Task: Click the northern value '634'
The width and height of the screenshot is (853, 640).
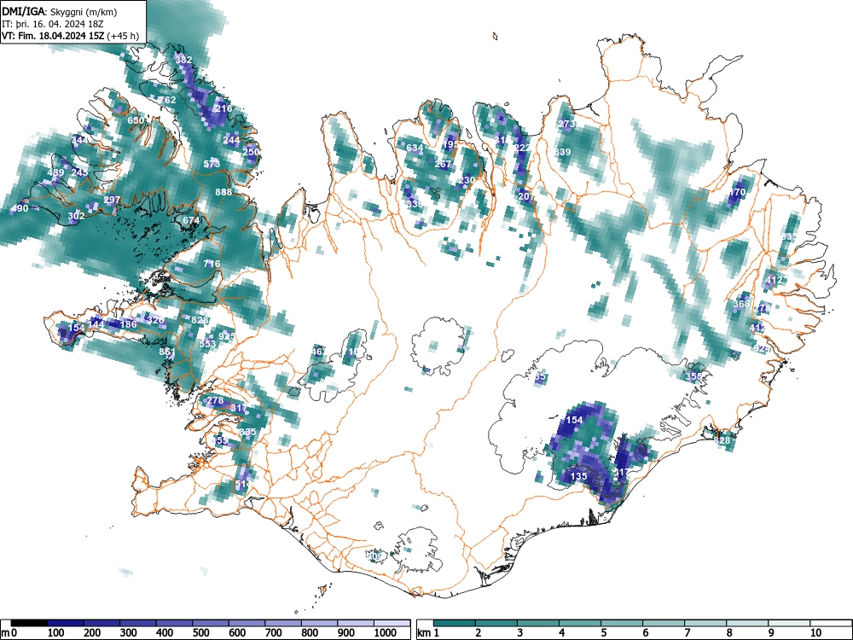Action: click(415, 148)
